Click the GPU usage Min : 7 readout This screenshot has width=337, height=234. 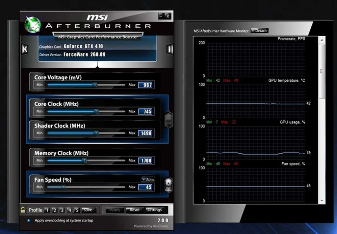[x=212, y=122]
